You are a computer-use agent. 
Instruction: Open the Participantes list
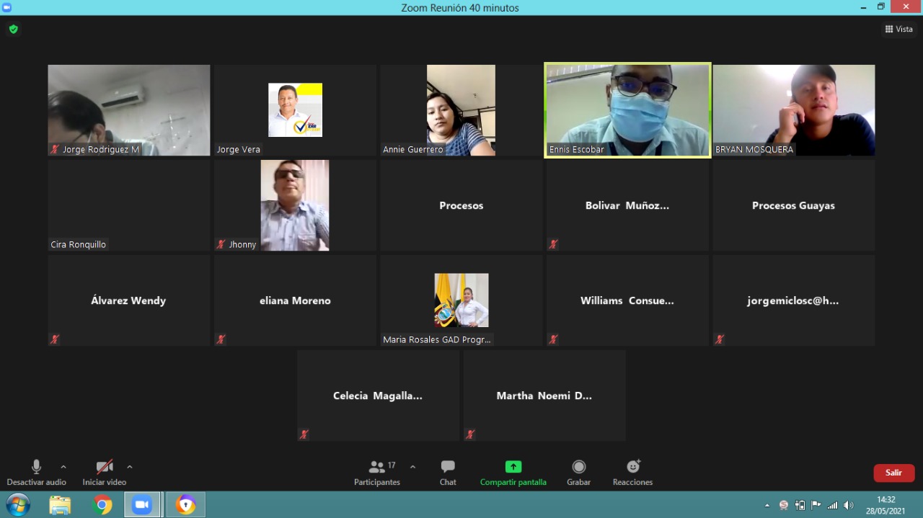tap(377, 467)
